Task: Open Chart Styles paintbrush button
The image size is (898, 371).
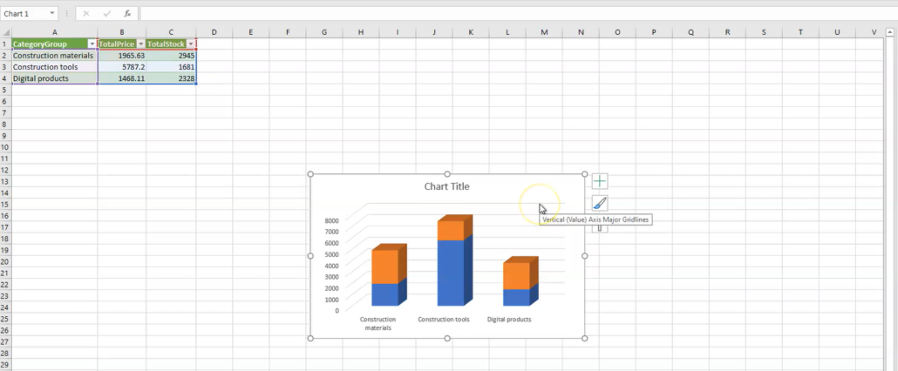Action: coord(600,203)
